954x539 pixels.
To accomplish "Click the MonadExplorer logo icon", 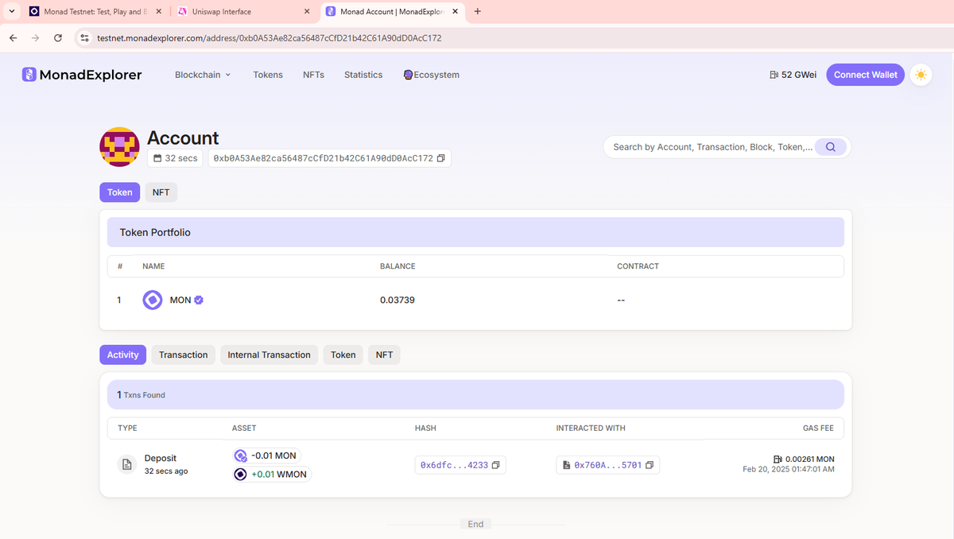I will pos(29,75).
